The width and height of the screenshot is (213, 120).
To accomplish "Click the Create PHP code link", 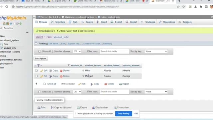I will [92, 44].
